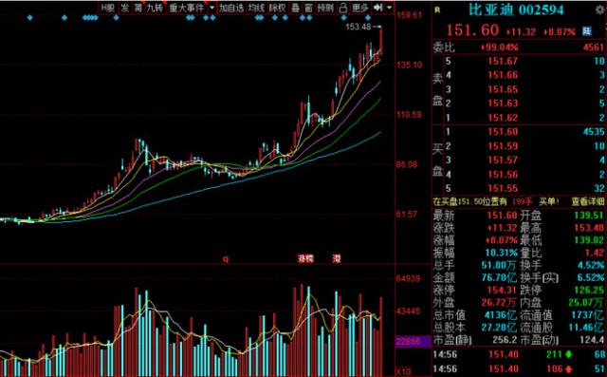The height and width of the screenshot is (377, 607).
Task: Click the purple 22866 volume level marker
Action: [x=413, y=341]
